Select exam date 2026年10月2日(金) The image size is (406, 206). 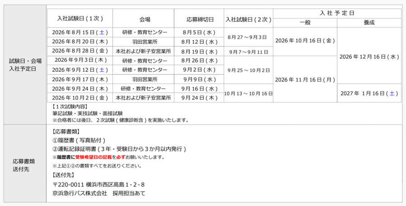click(80, 98)
